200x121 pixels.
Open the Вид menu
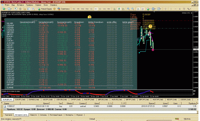pyautogui.click(x=13, y=5)
